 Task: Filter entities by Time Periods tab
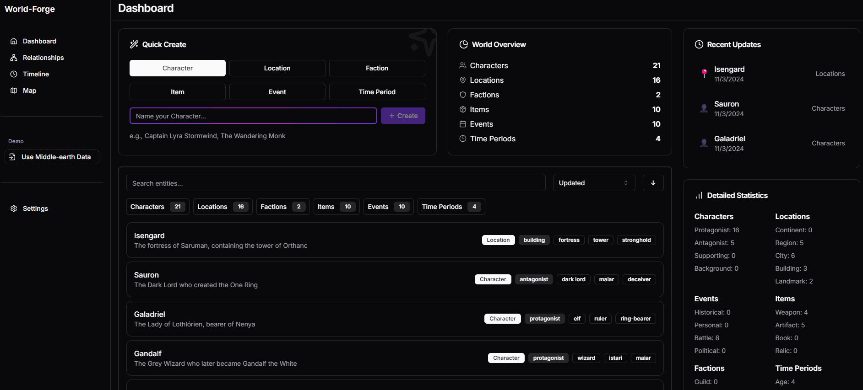451,207
